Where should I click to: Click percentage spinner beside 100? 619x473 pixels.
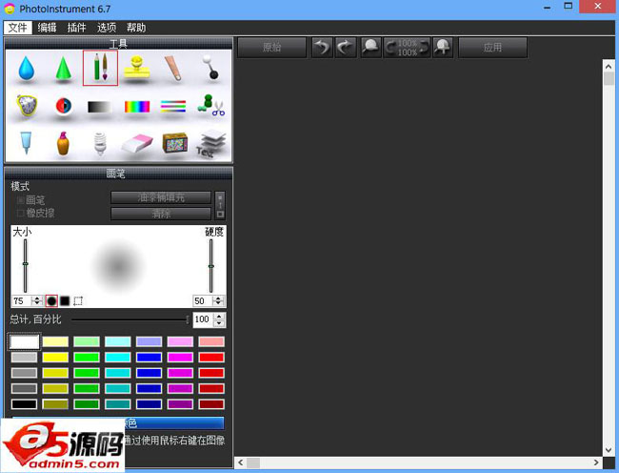coord(220,319)
